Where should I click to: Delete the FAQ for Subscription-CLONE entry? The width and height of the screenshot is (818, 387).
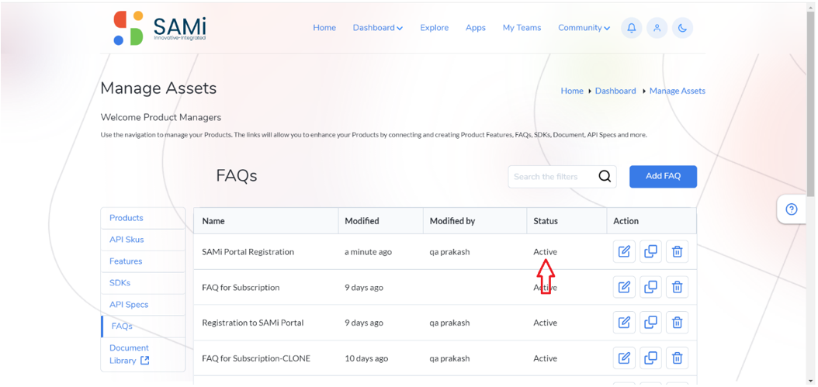678,358
